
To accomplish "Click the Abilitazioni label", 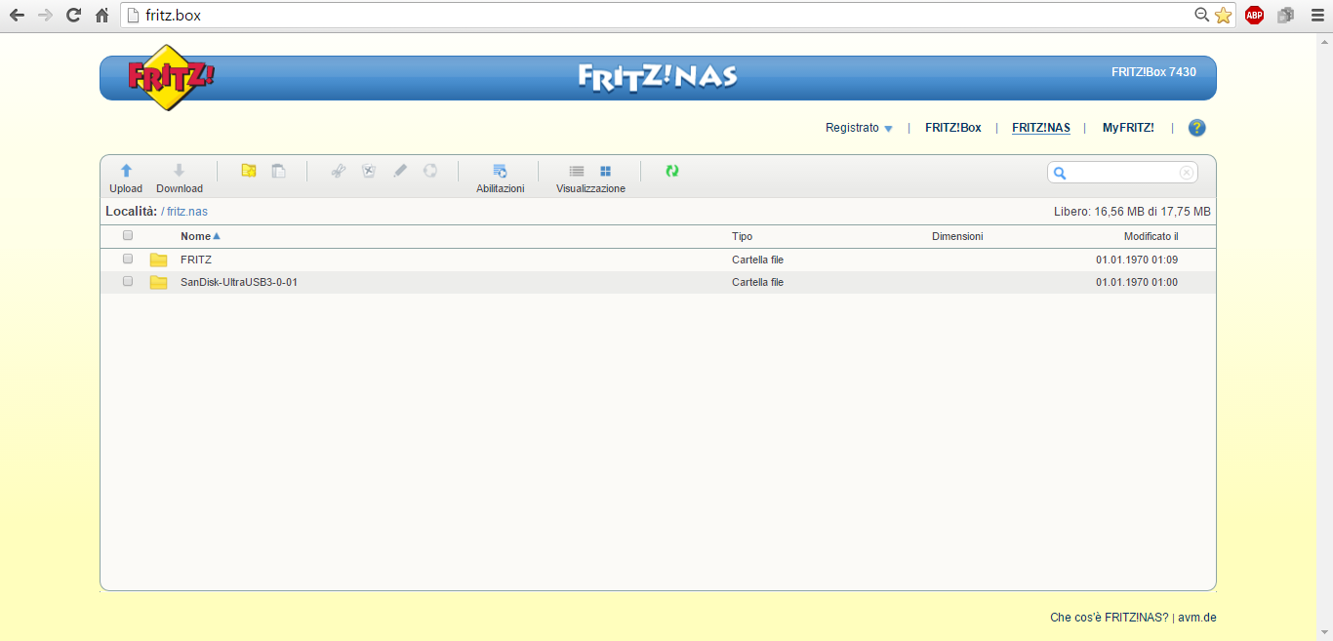I will click(501, 188).
